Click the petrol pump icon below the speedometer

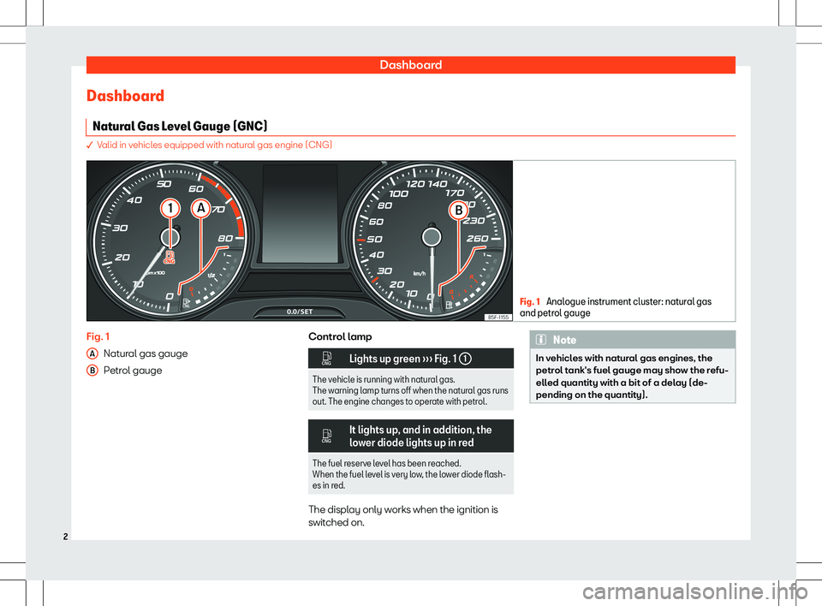(x=449, y=303)
